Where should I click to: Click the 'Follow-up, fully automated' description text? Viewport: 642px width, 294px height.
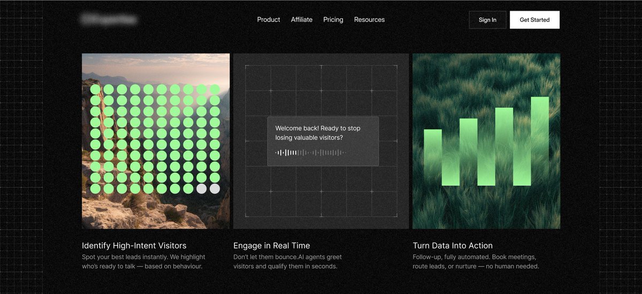pyautogui.click(x=476, y=261)
